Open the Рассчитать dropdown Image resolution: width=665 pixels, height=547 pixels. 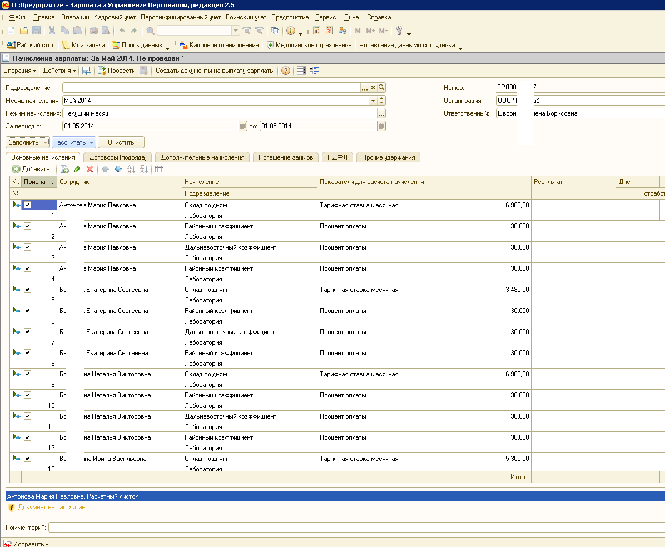[91, 143]
